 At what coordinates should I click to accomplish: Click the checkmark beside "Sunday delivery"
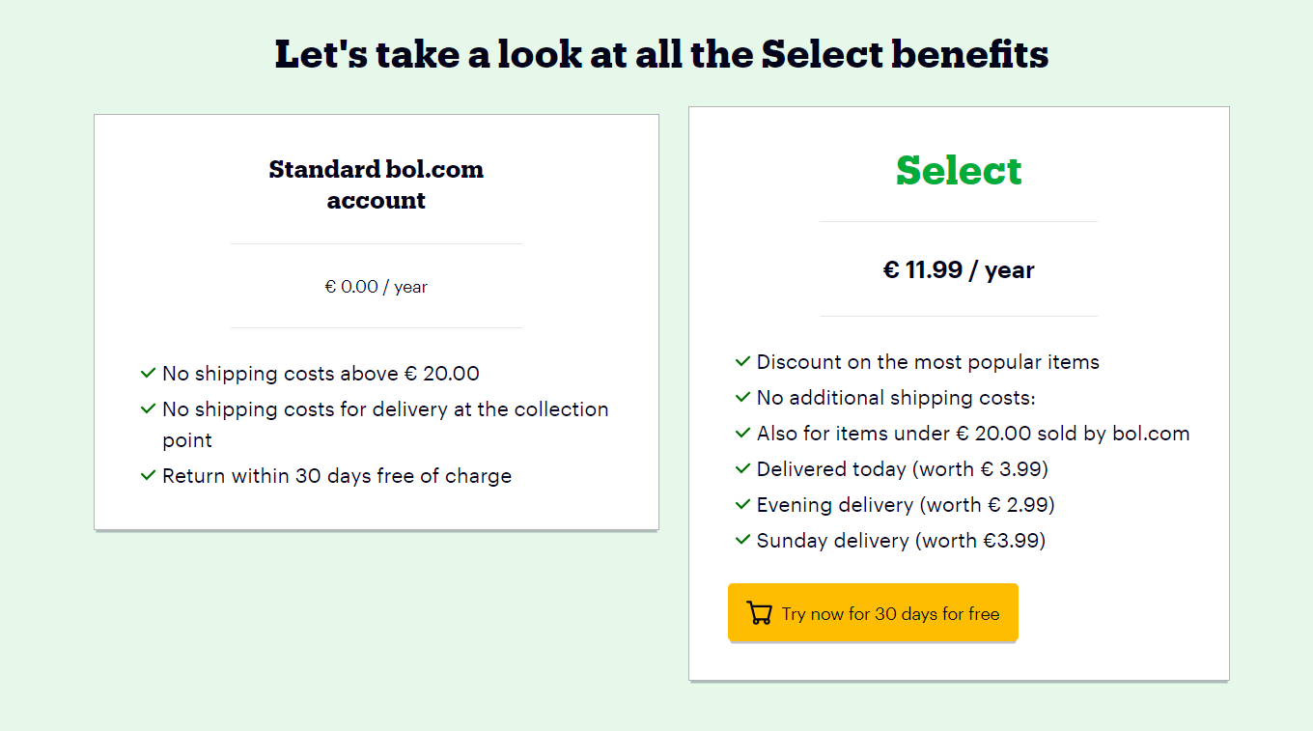741,541
